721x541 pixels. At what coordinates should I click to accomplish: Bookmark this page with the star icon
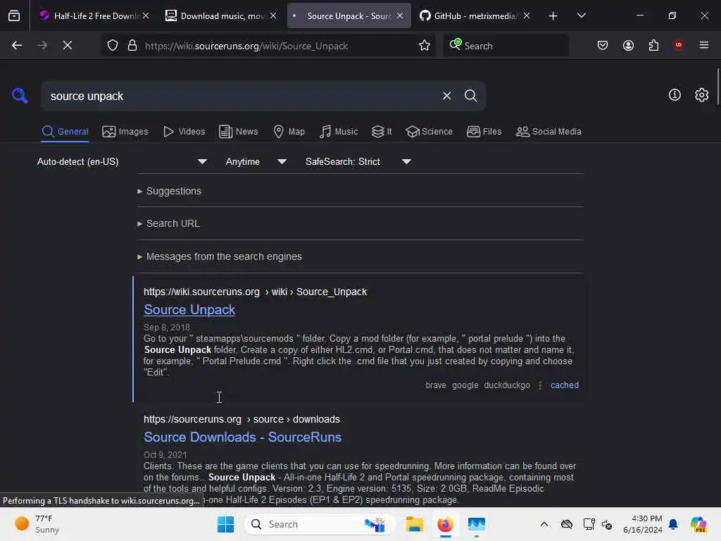pos(425,45)
